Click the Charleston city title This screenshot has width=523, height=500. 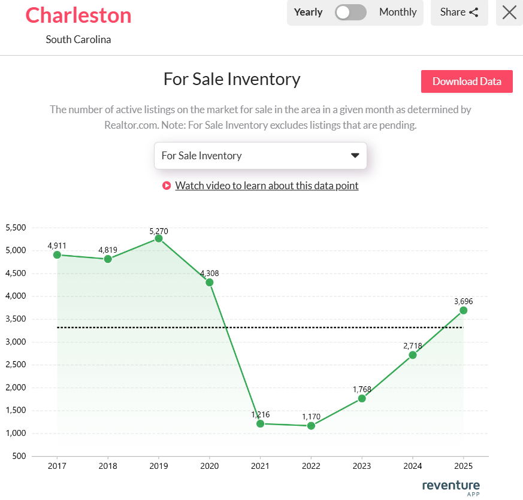click(x=78, y=16)
